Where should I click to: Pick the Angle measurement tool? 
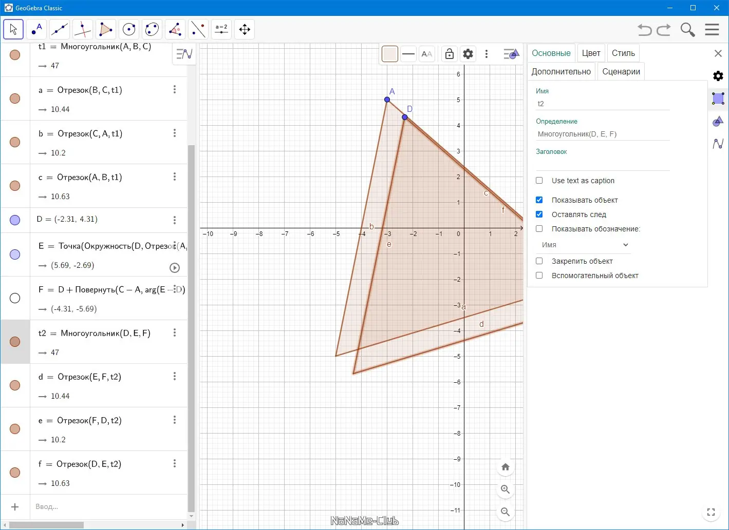[175, 29]
